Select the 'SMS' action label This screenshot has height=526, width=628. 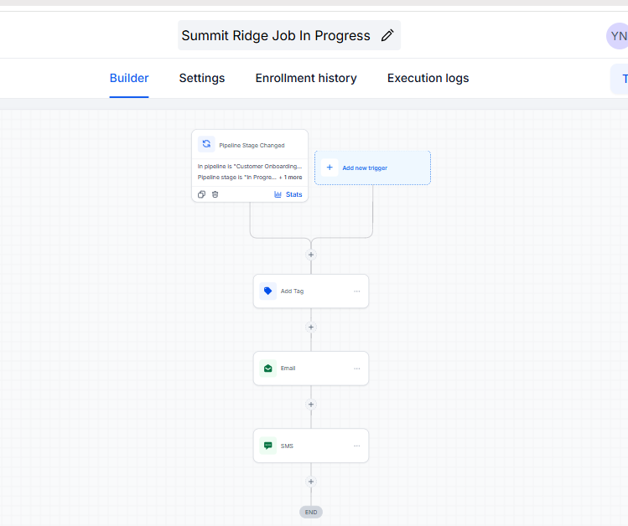tap(287, 446)
